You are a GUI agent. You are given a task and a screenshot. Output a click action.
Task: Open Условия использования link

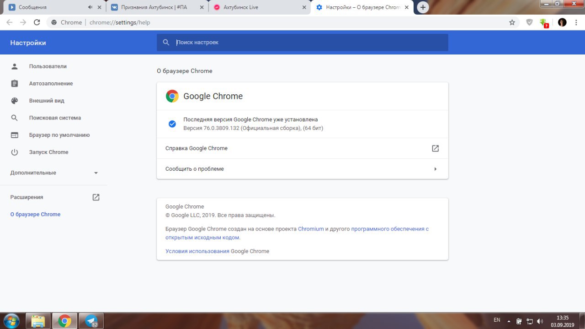tap(197, 251)
